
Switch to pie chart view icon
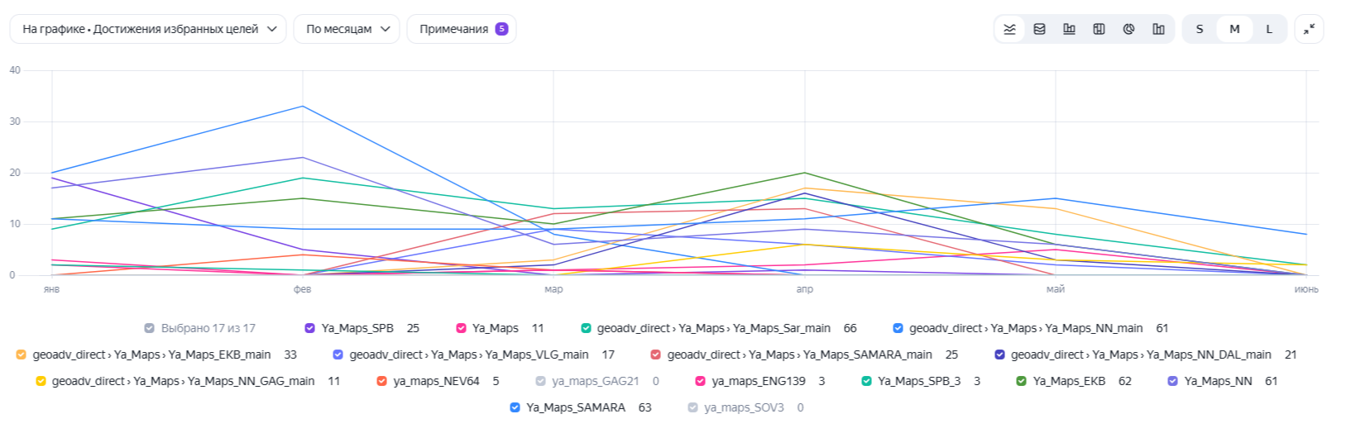[x=1128, y=29]
